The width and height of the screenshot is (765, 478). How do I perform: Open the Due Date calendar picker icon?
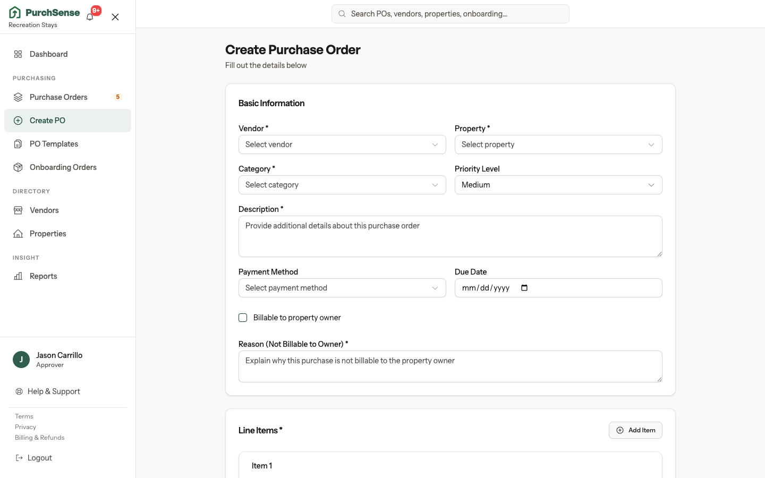(524, 288)
